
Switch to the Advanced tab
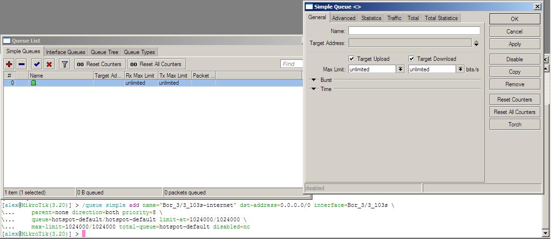tap(344, 18)
